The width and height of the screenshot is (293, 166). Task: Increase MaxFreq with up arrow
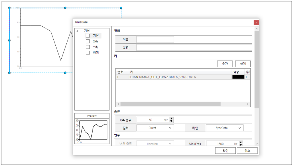(x=241, y=142)
